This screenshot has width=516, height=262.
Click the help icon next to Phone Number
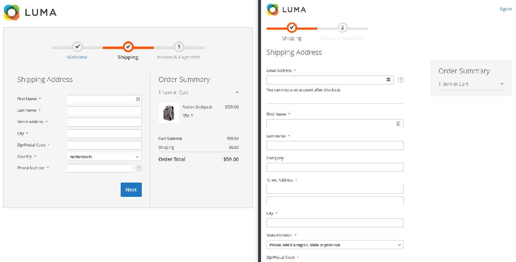click(x=138, y=168)
